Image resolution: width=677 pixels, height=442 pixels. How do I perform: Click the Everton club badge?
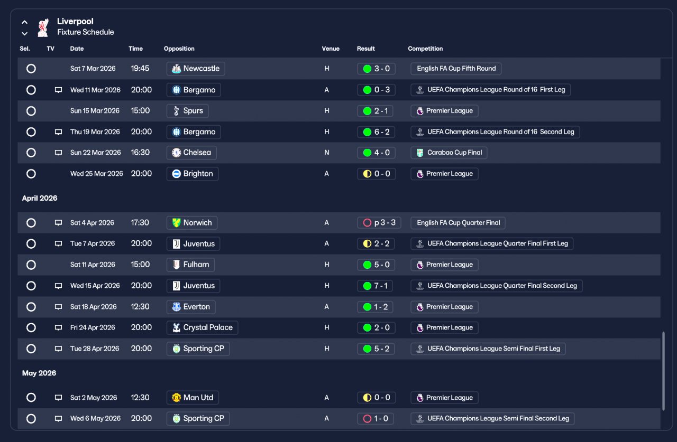click(177, 307)
